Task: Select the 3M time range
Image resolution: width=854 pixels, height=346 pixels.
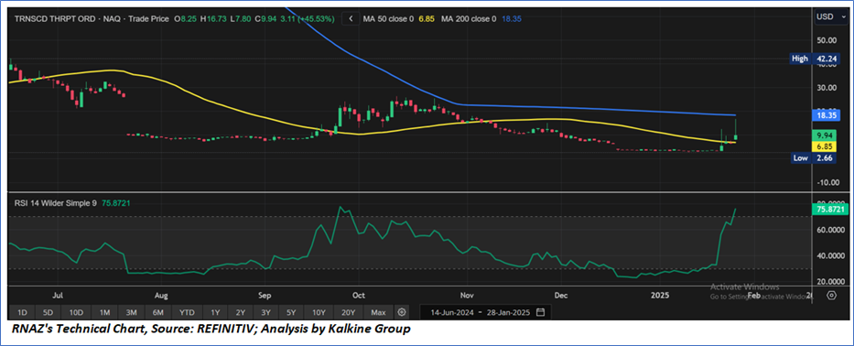Action: click(131, 312)
